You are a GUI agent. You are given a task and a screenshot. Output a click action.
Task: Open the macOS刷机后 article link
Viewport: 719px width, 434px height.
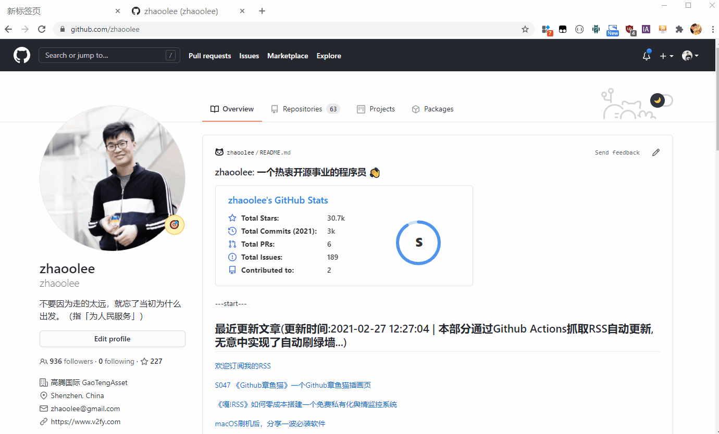click(x=270, y=424)
